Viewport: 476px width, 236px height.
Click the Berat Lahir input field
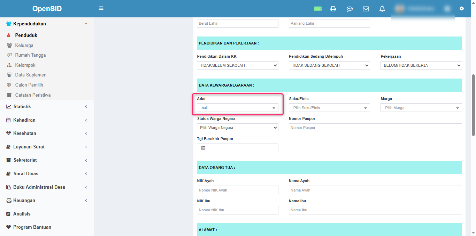tap(238, 24)
